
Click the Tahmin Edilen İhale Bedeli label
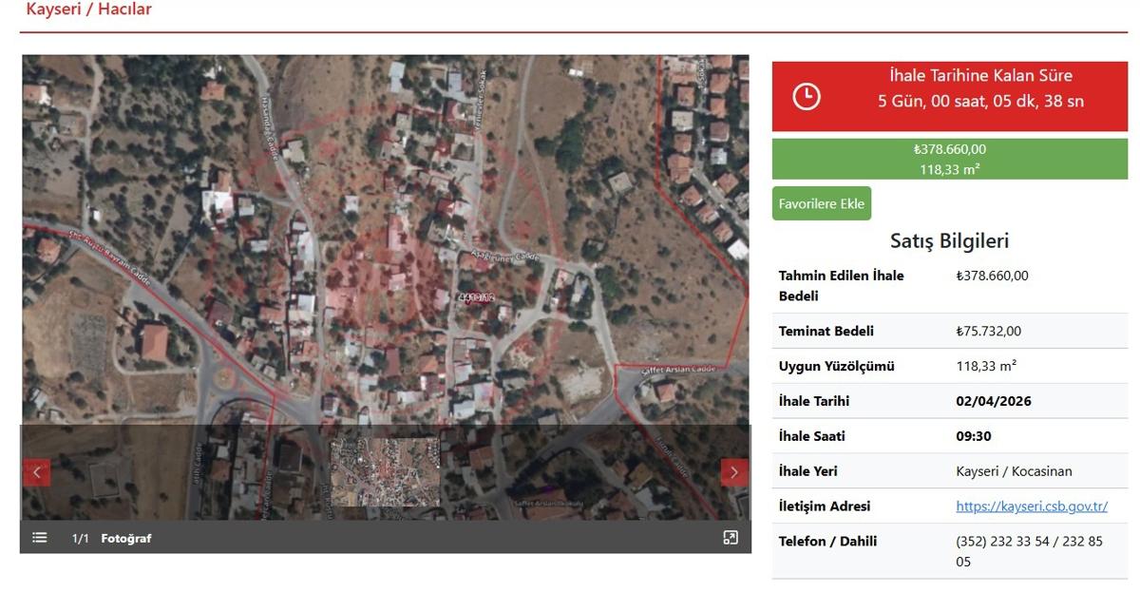click(x=841, y=285)
